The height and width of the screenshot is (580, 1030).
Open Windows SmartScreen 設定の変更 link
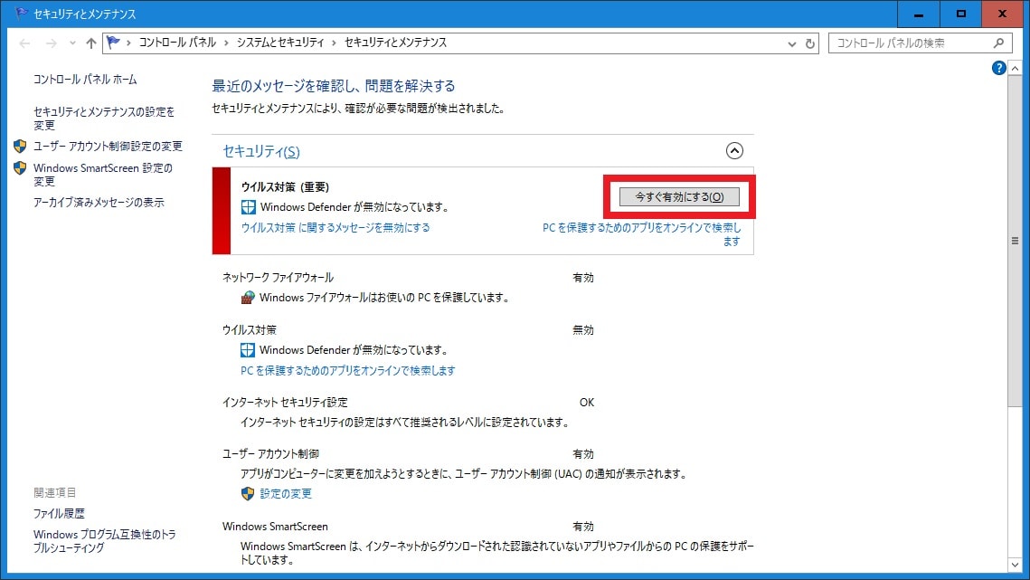[103, 175]
